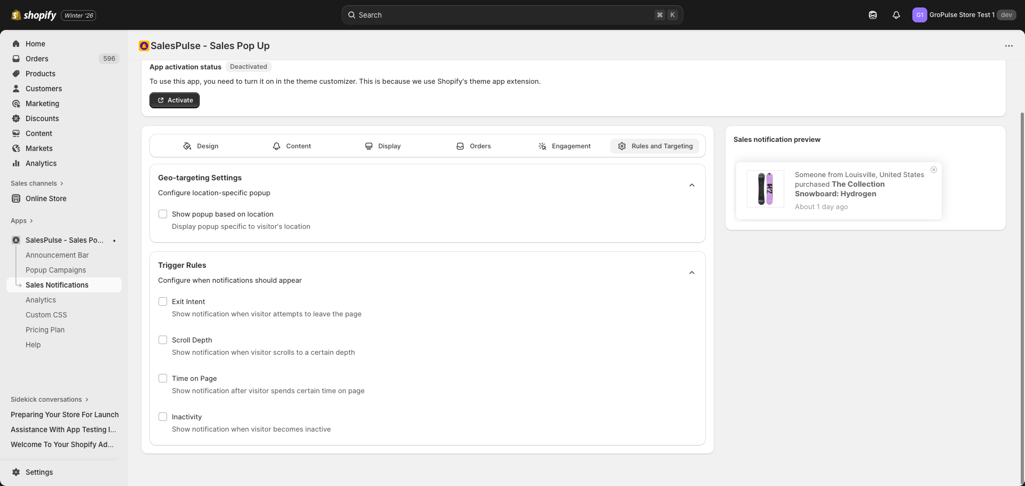Open the Pricing Plan page
The image size is (1025, 486).
tap(45, 330)
